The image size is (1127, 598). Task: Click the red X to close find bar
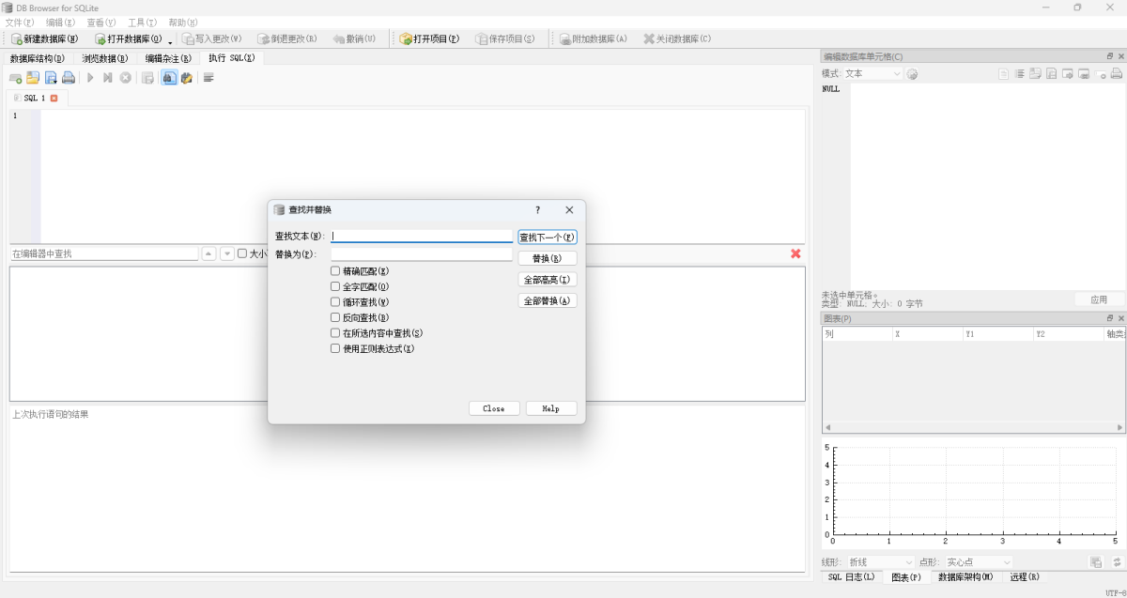click(795, 253)
